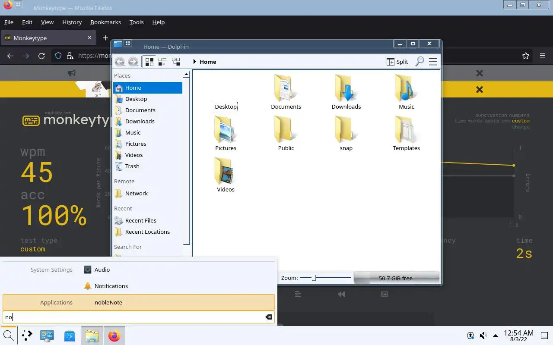
Task: Open the Firefox Bookmarks menu
Action: pyautogui.click(x=105, y=22)
